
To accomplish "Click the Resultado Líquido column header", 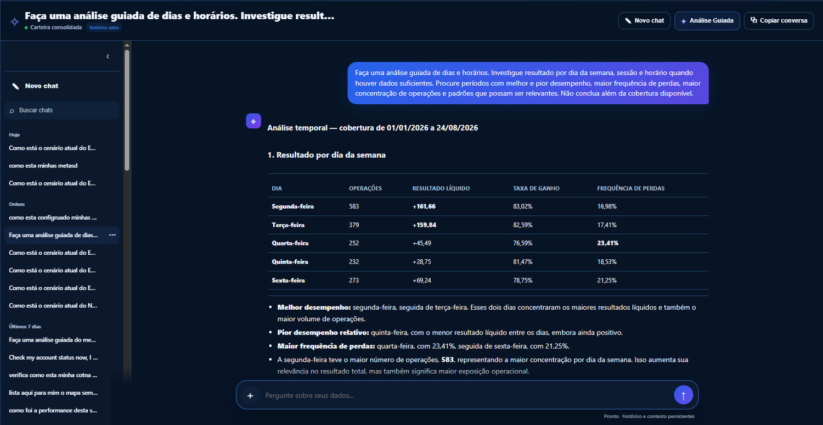I will click(441, 188).
